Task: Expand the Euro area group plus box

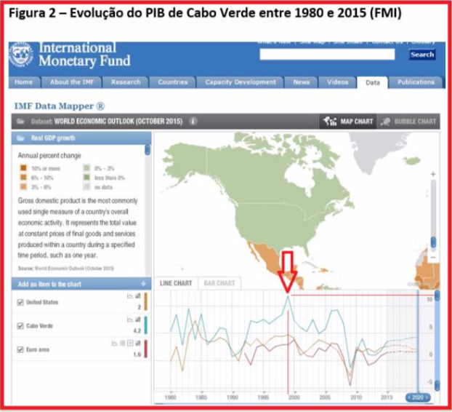Action: [x=129, y=343]
